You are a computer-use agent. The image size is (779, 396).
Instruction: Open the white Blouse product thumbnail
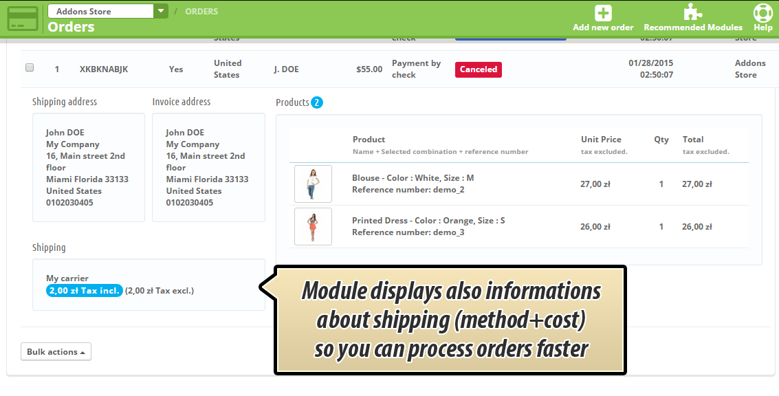[313, 184]
